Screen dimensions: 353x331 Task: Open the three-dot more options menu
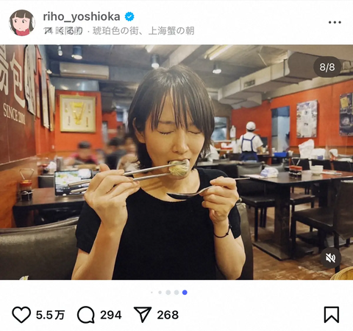pos(335,22)
